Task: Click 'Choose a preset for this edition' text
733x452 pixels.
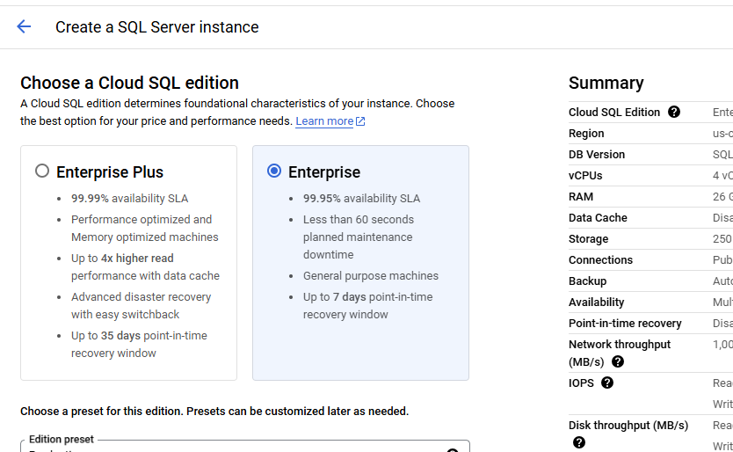Action: coord(214,412)
